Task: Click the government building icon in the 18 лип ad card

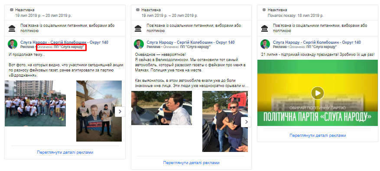Action: pyautogui.click(x=264, y=28)
